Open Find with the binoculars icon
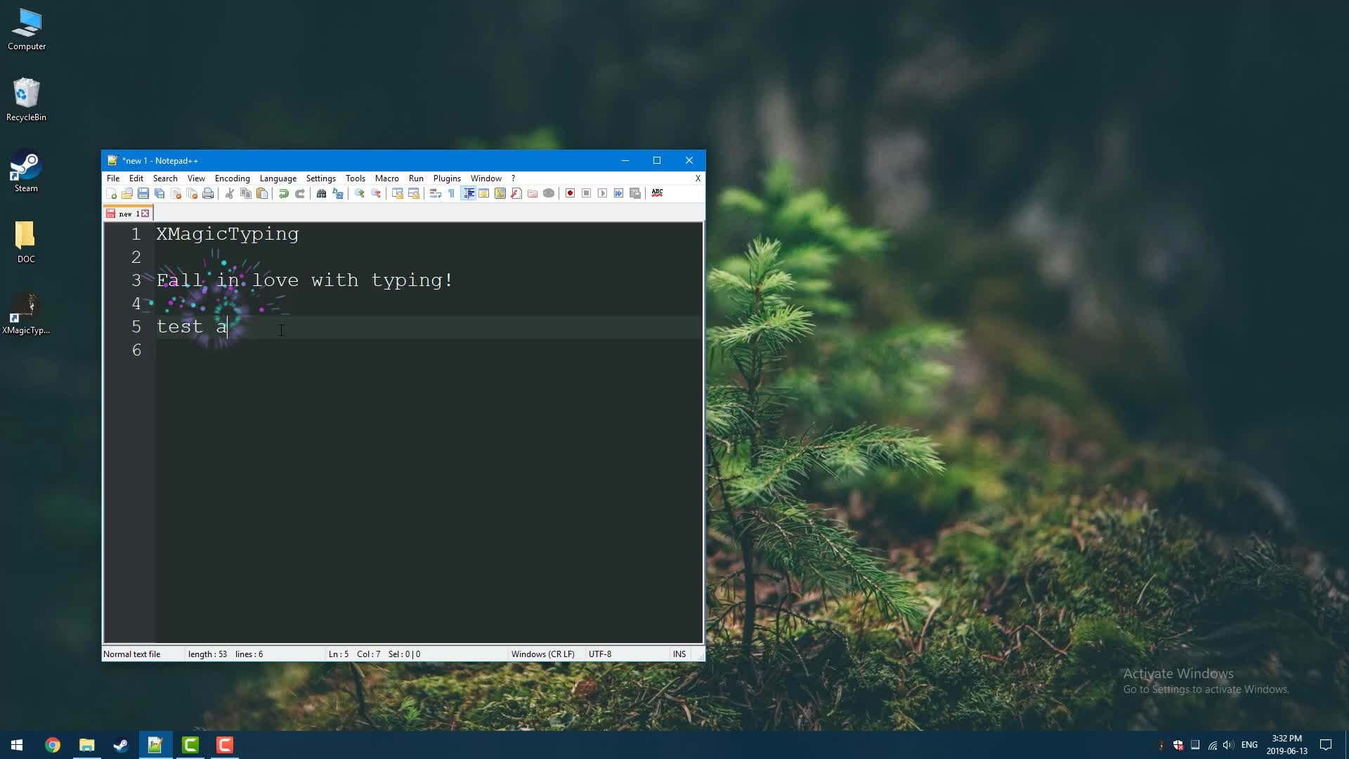 tap(321, 193)
